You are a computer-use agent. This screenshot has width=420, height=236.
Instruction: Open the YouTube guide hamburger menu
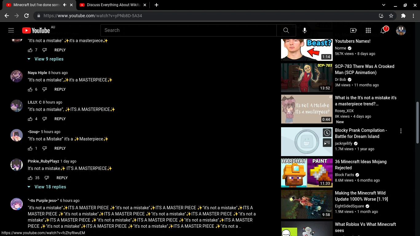tap(11, 30)
